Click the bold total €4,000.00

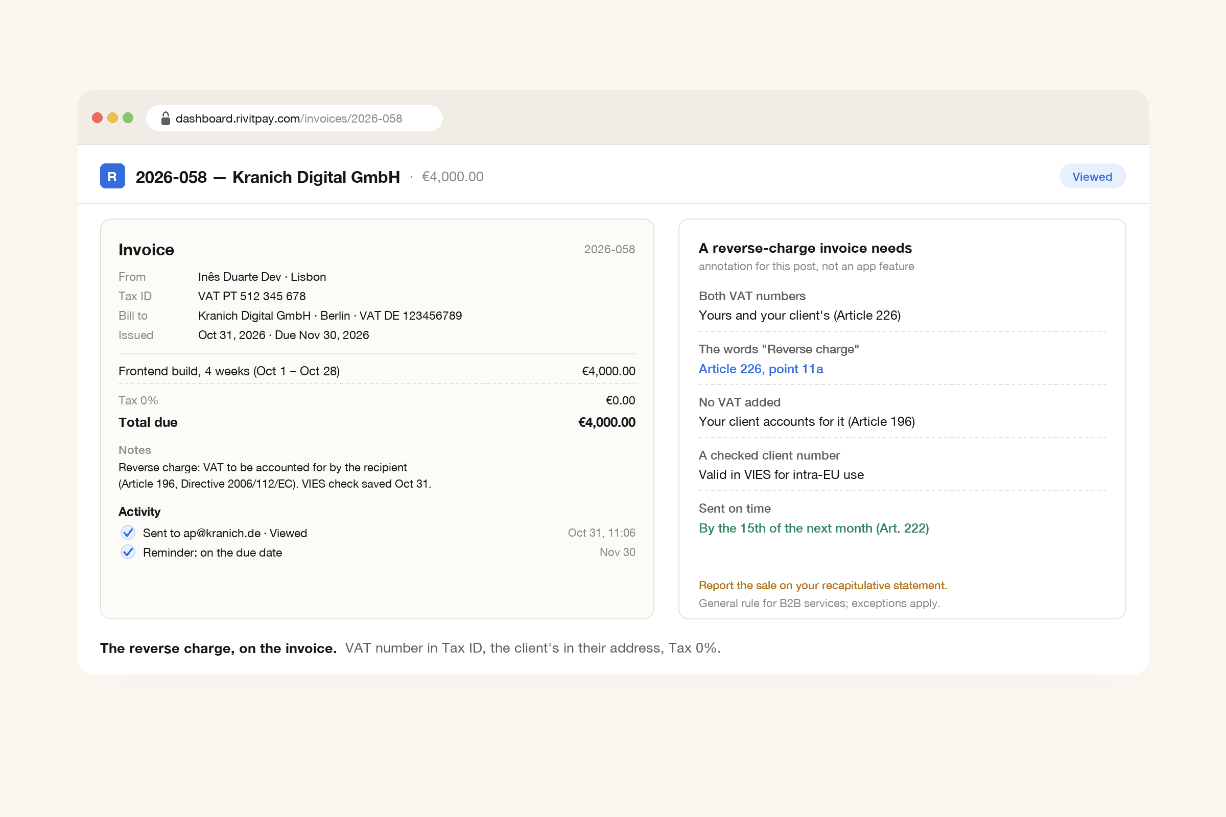pyautogui.click(x=607, y=422)
